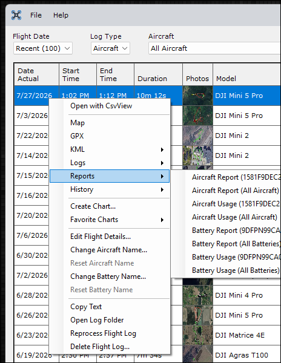This screenshot has height=363, width=281.
Task: Click DJI Mini 4 Pro model cell
Action: (246, 295)
